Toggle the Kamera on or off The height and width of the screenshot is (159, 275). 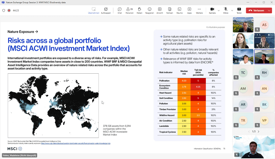212,10
